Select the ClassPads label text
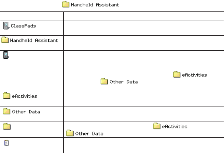This screenshot has height=153, width=224. (24, 26)
